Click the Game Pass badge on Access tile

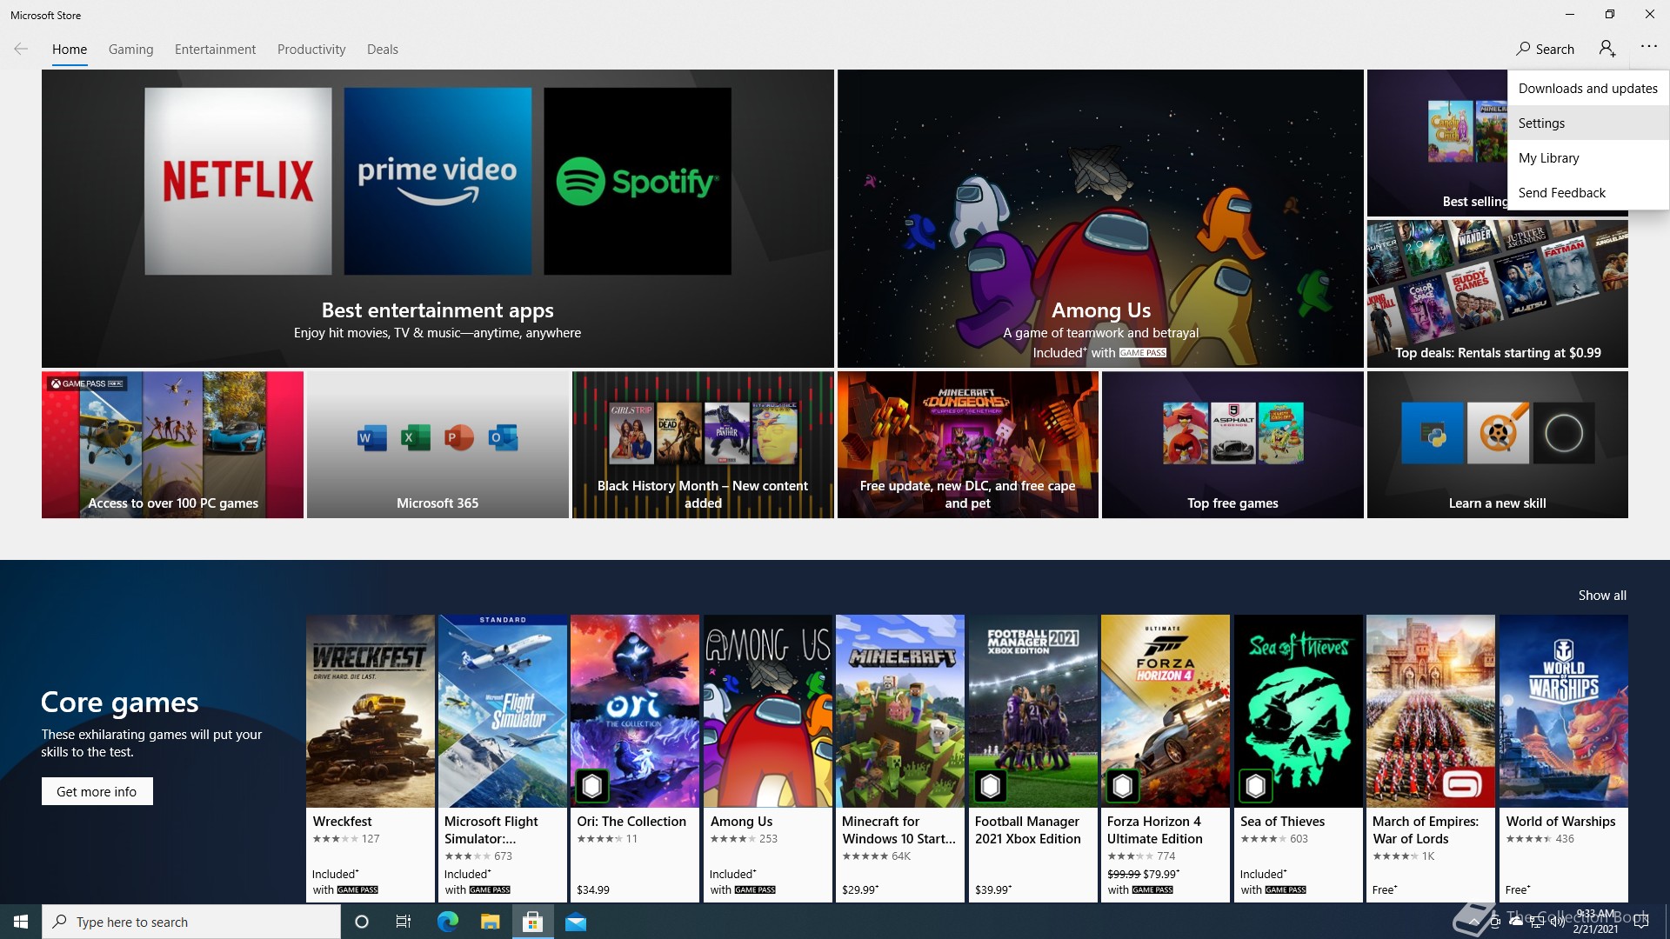click(87, 383)
